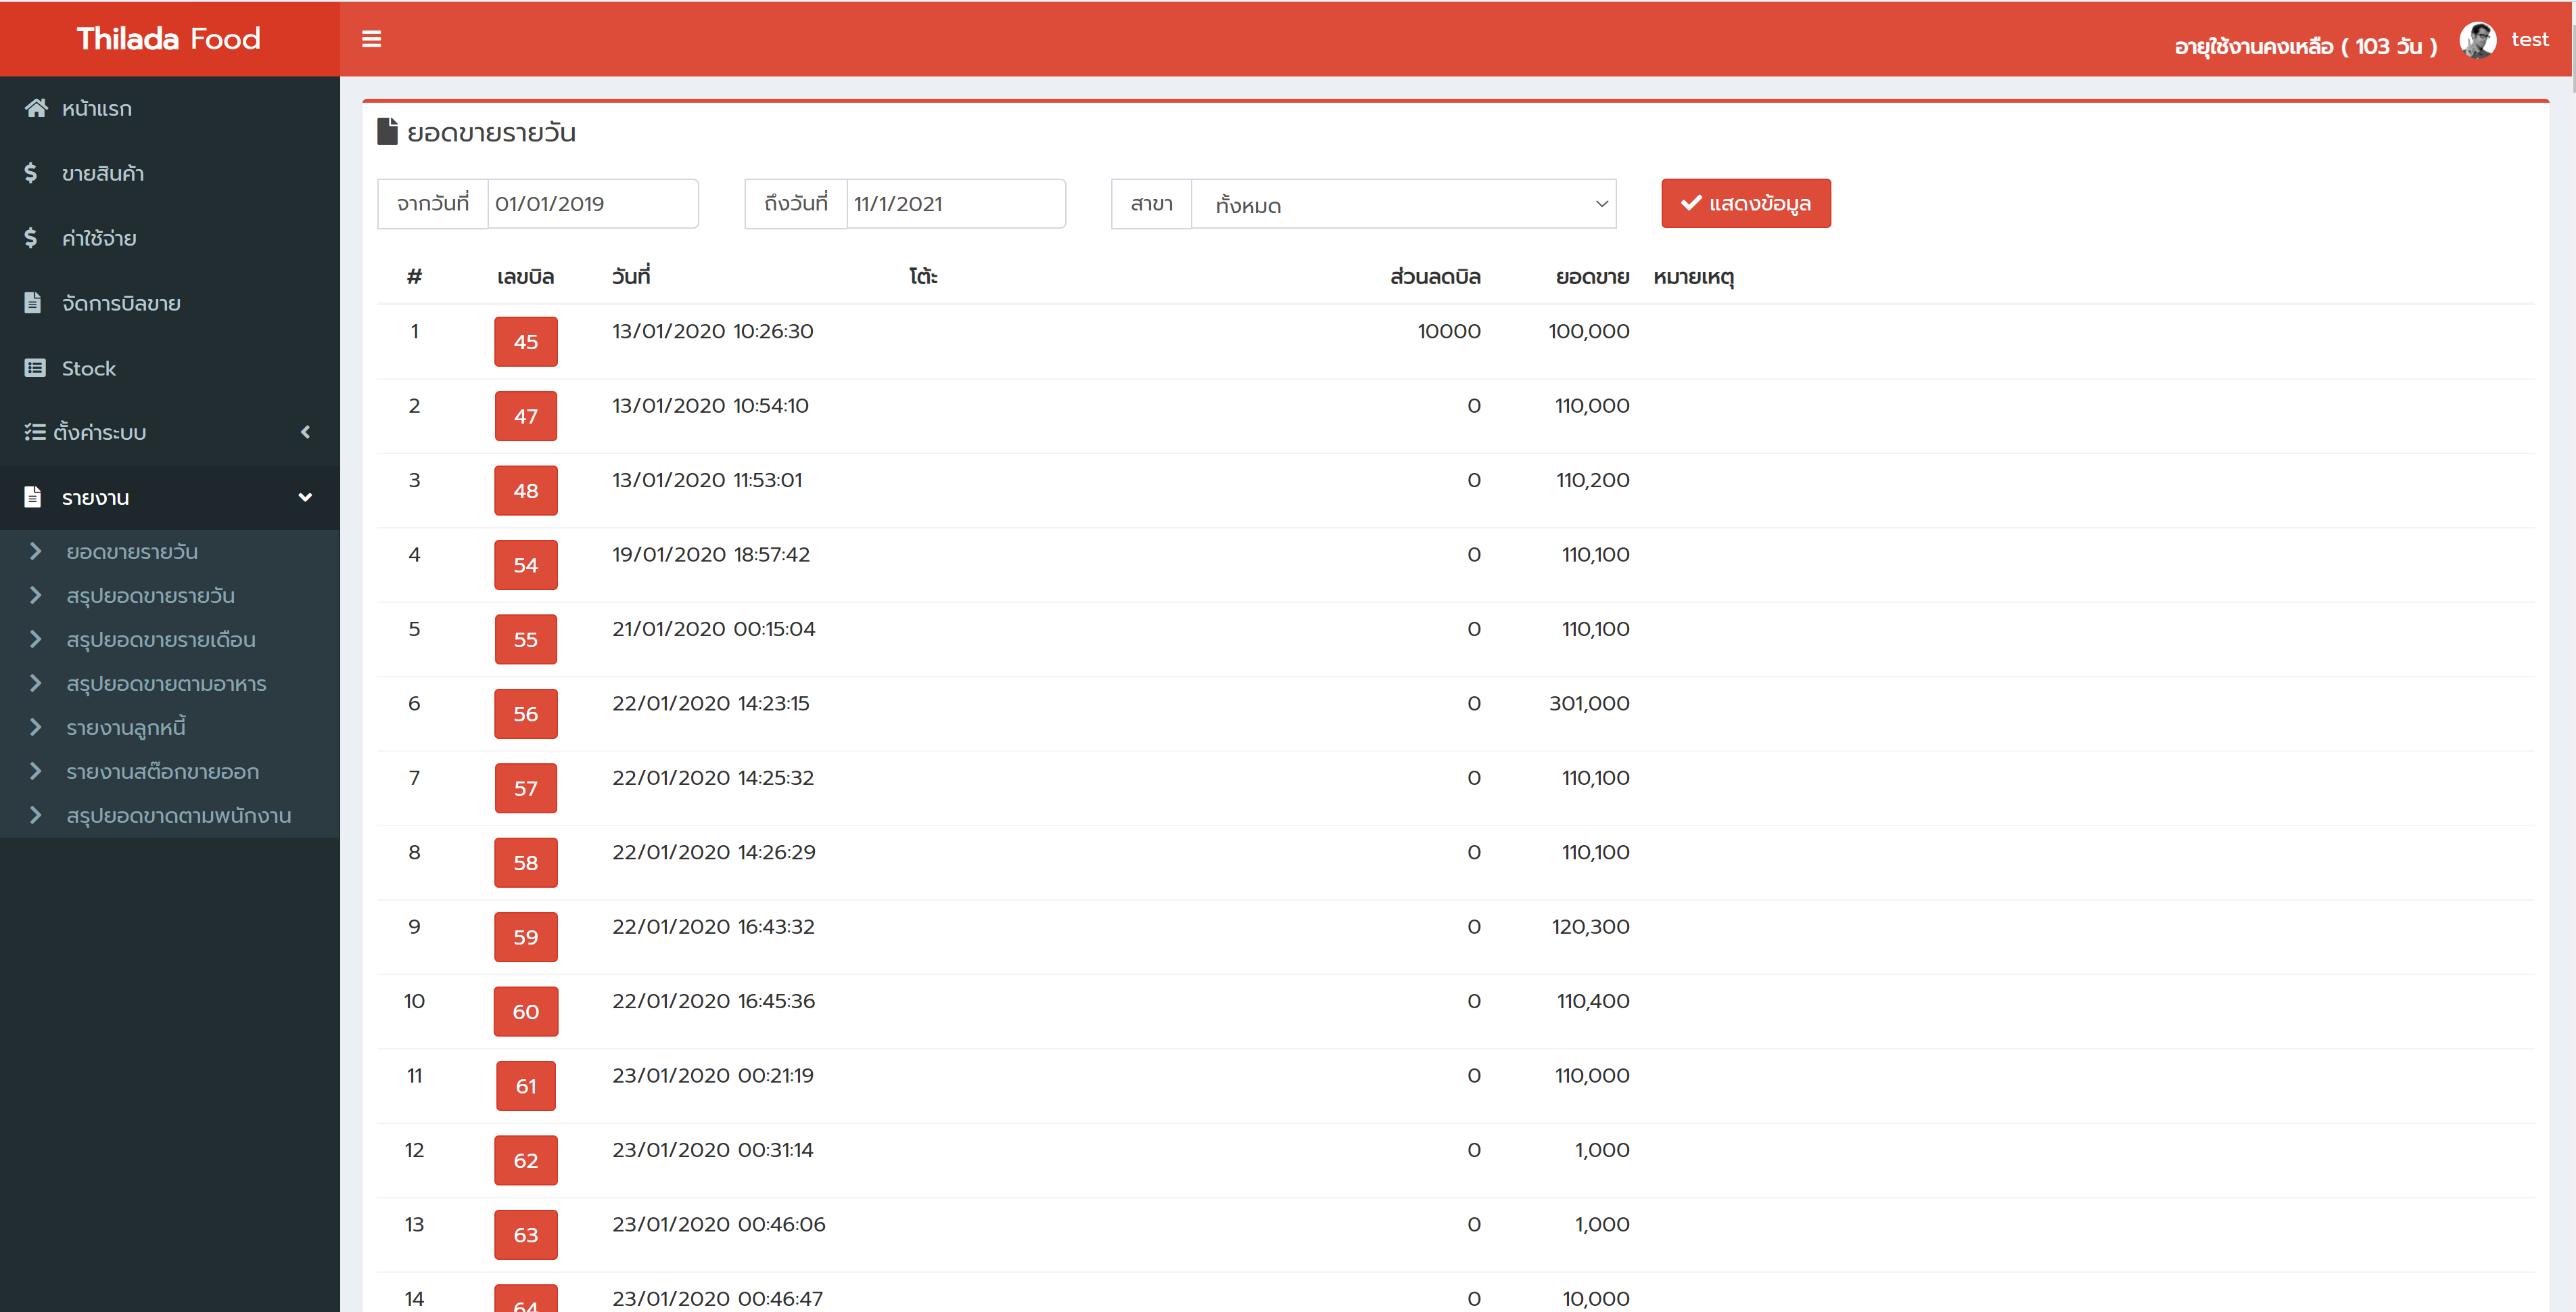The height and width of the screenshot is (1312, 2576).
Task: Click date 13/01/2020 10:26:30
Action: point(712,332)
